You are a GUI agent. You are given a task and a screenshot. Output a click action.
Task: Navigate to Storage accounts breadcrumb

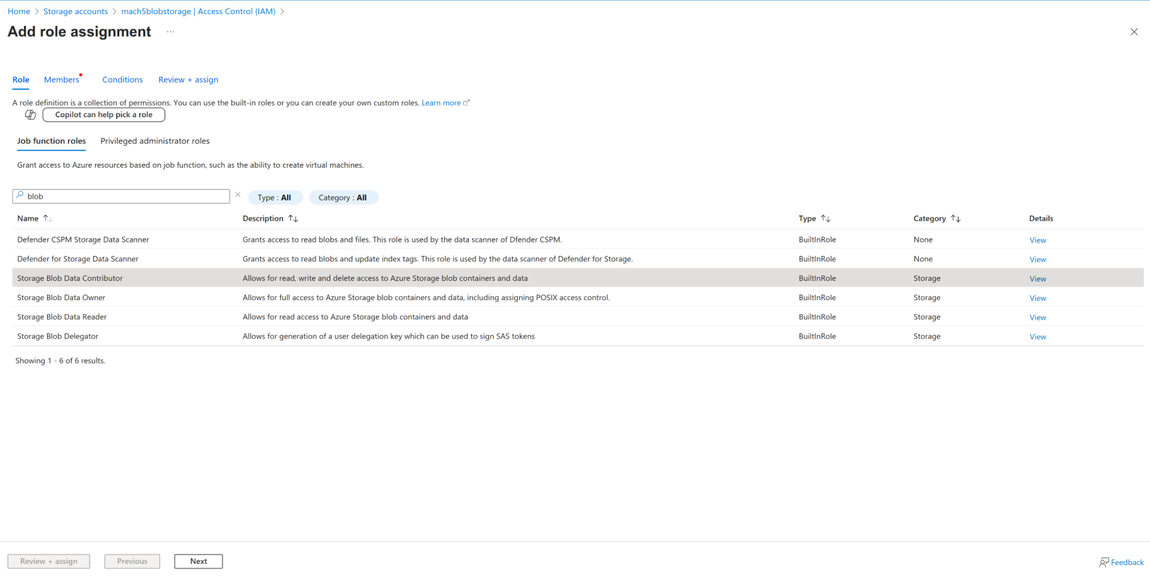tap(75, 11)
